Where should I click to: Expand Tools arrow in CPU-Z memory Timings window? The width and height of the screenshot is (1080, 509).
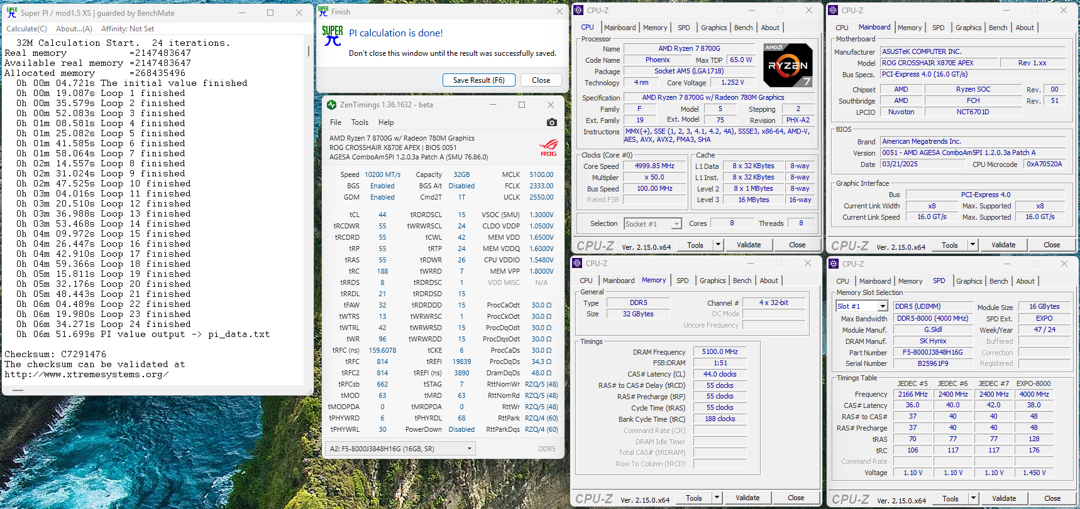(717, 498)
